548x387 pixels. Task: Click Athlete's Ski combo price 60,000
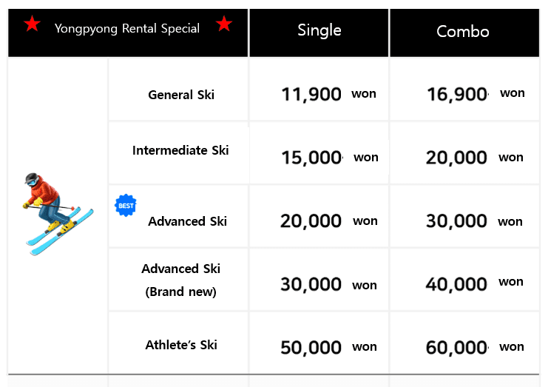(457, 347)
